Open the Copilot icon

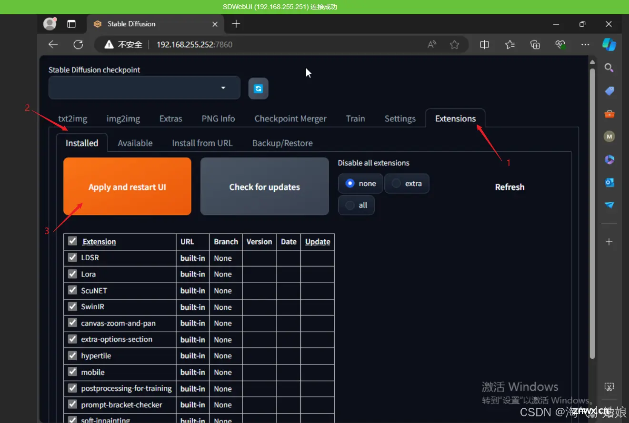[x=609, y=44]
